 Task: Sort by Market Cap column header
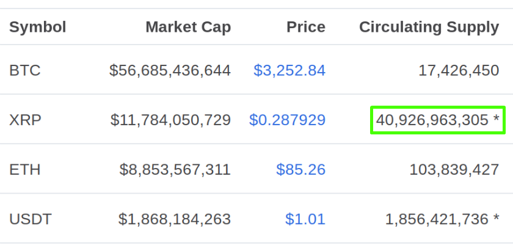(188, 27)
